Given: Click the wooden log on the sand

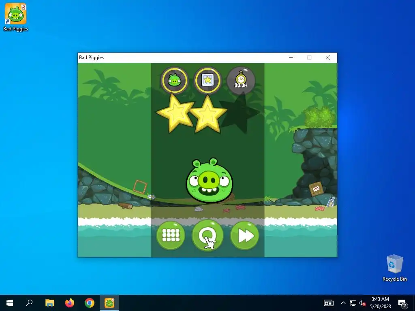Looking at the screenshot, I should [126, 206].
